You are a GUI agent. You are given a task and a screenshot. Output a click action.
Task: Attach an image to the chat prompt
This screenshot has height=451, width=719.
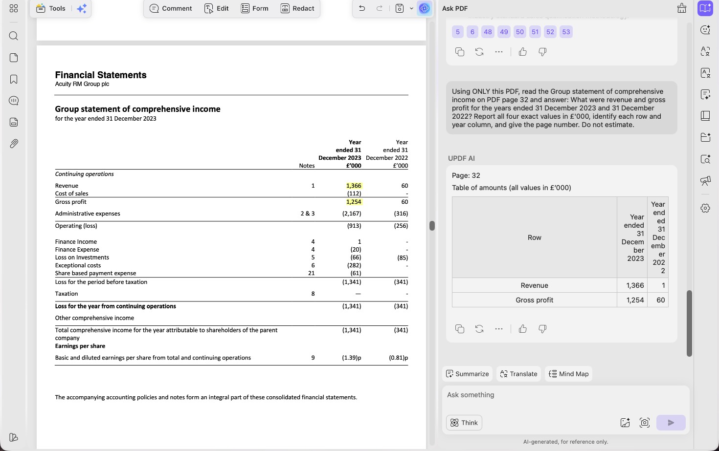(x=625, y=423)
